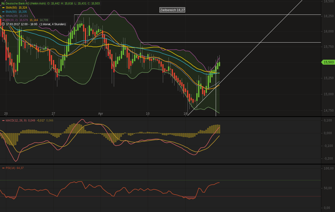This screenshot has height=212, width=335.
Task: Click the middle Bollinger value 15,144
Action: [x=34, y=20]
